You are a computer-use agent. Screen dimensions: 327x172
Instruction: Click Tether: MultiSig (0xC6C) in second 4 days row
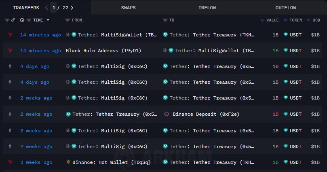[x=113, y=82]
